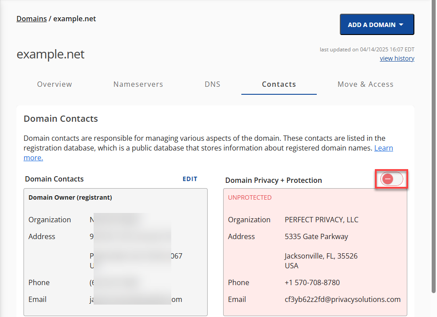
Task: Enable the Domain Privacy + Protection toggle
Action: coord(391,179)
